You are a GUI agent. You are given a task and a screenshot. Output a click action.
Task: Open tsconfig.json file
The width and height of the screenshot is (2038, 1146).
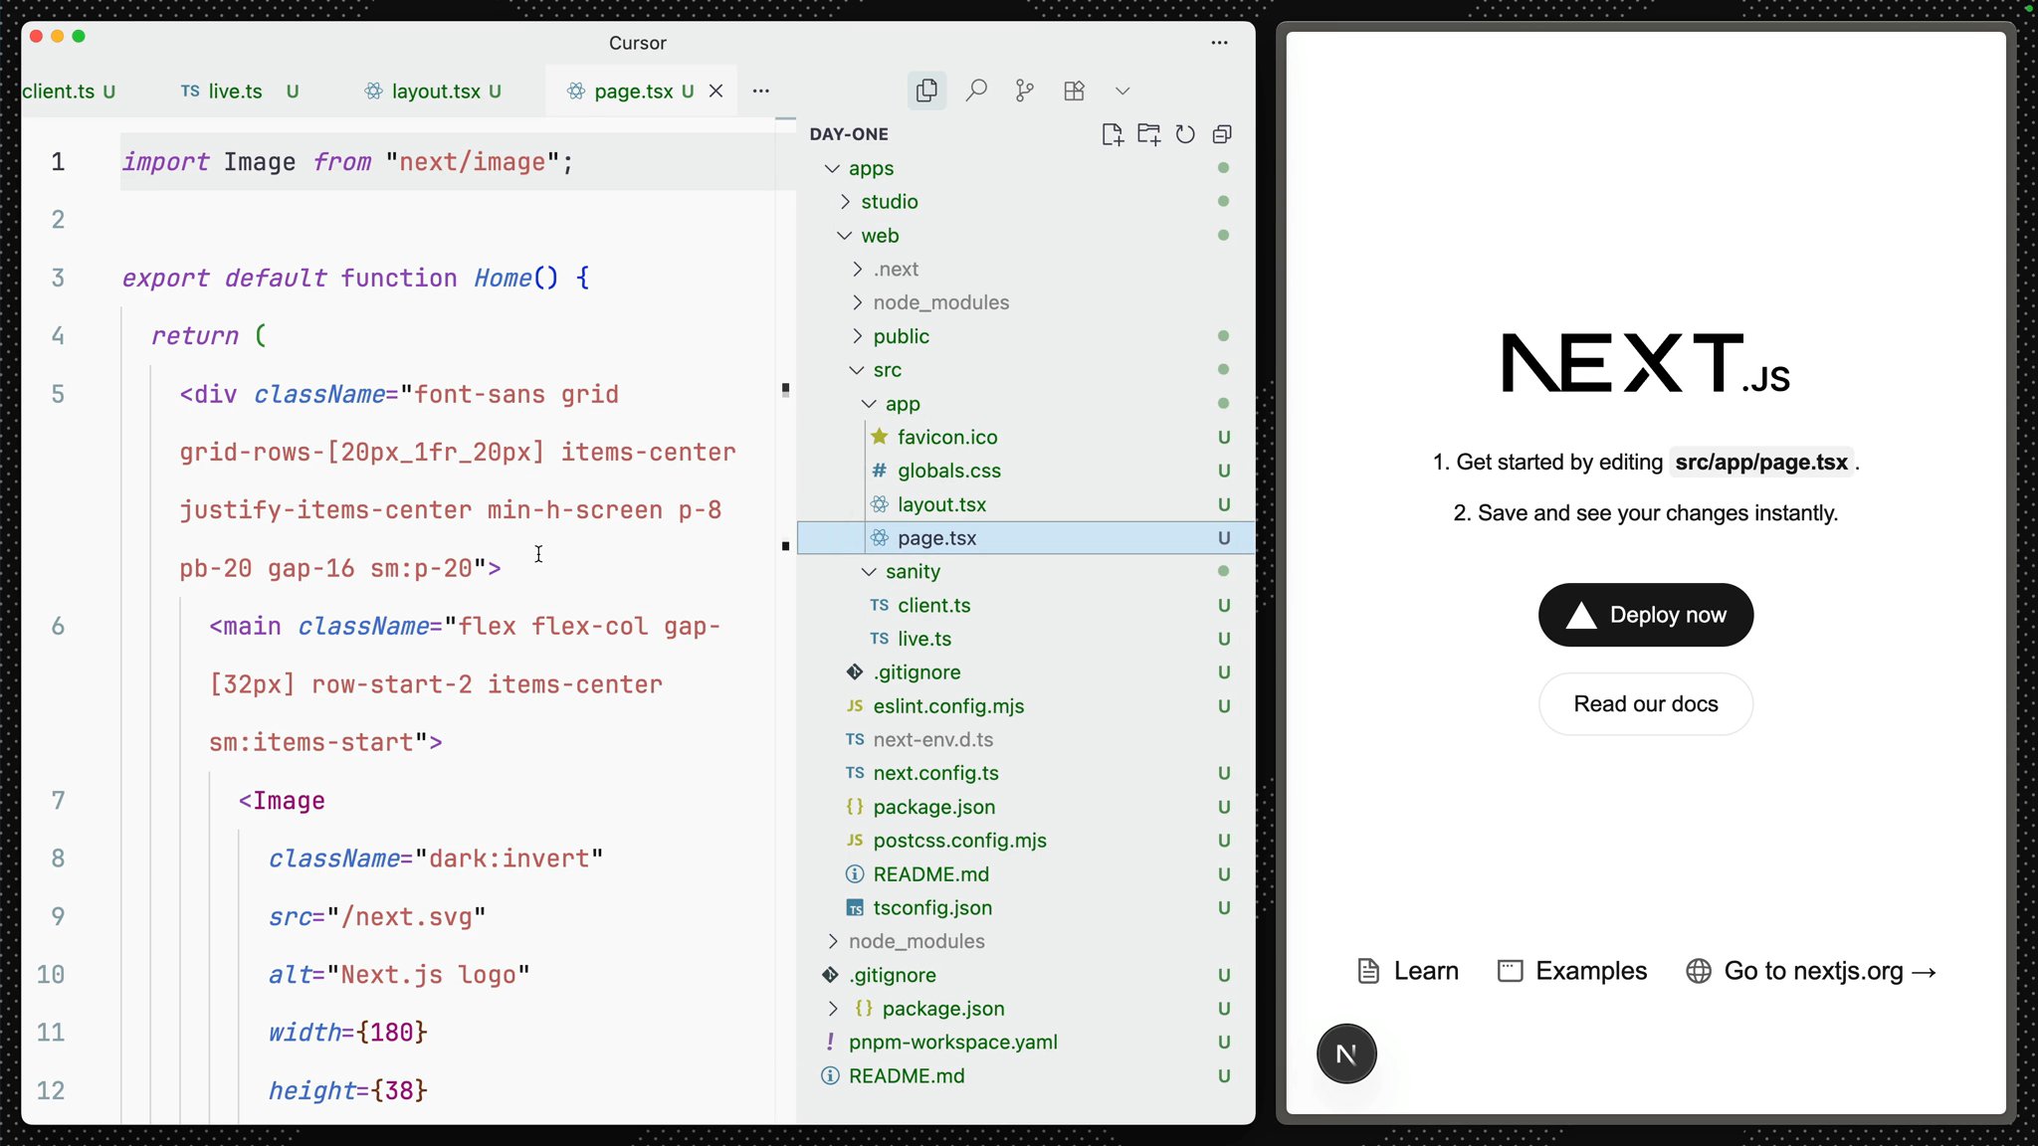coord(1026,908)
